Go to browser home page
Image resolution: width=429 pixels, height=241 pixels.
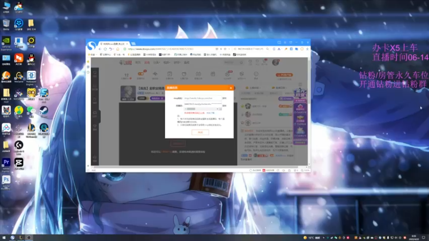(117, 49)
